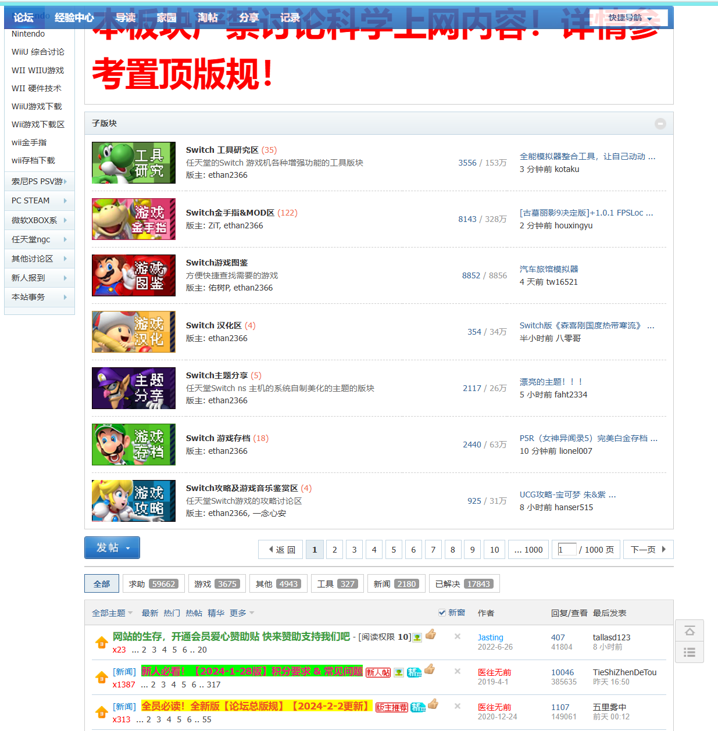The image size is (718, 731).
Task: Click the thumbs-up icon on the 全员必读 thread
Action: [x=433, y=705]
